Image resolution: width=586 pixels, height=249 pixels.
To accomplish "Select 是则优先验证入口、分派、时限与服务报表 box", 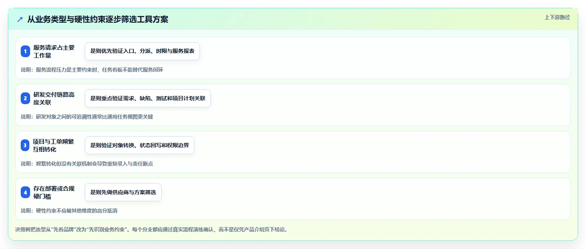I will coord(142,51).
